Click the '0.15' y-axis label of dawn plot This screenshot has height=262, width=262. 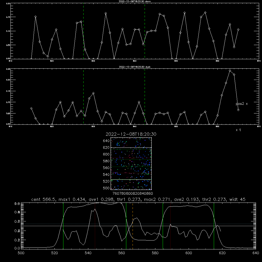(x=8, y=17)
